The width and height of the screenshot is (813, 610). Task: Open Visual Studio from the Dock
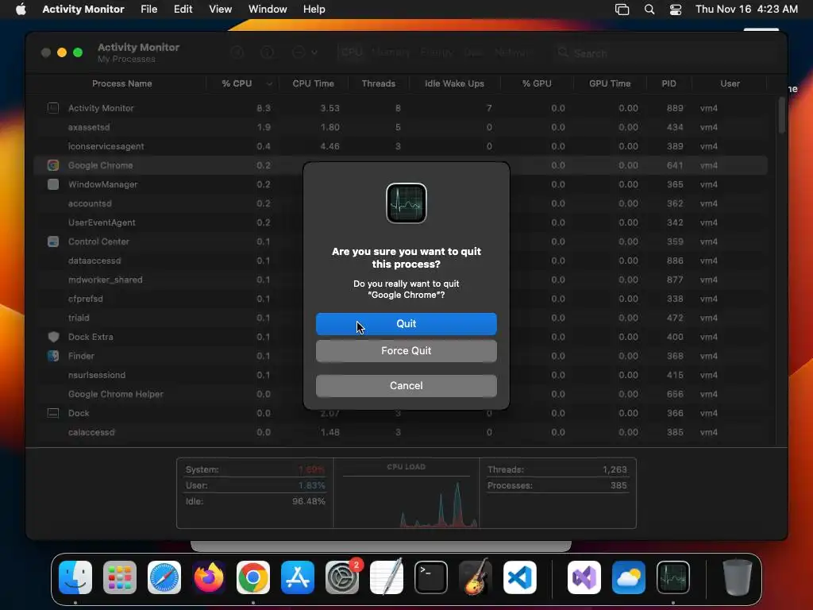pos(584,577)
